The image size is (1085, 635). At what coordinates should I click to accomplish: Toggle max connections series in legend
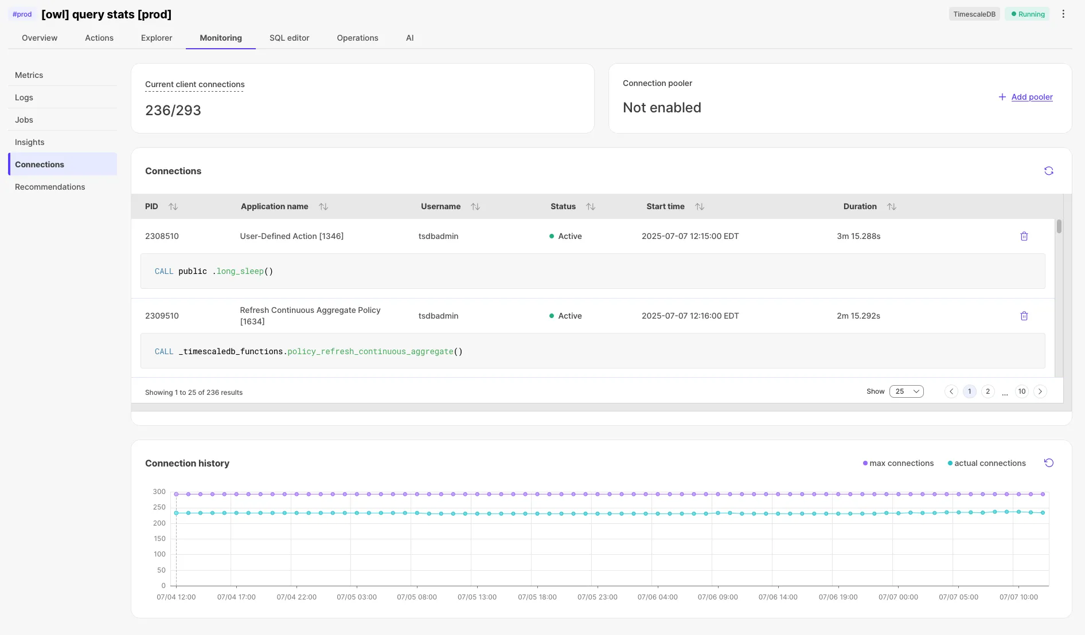(x=898, y=463)
